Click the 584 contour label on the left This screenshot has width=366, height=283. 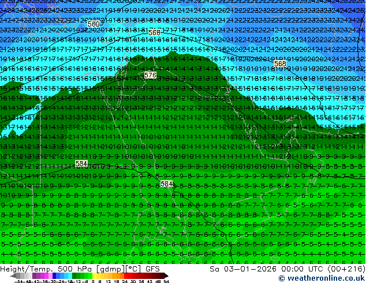pyautogui.click(x=81, y=163)
